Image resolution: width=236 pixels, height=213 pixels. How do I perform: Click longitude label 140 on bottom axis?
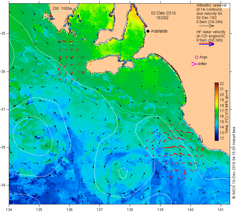[190, 210]
